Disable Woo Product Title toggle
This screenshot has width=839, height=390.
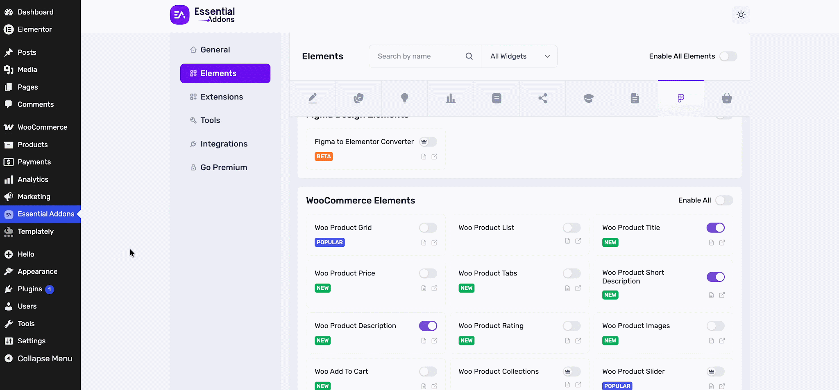click(x=716, y=228)
